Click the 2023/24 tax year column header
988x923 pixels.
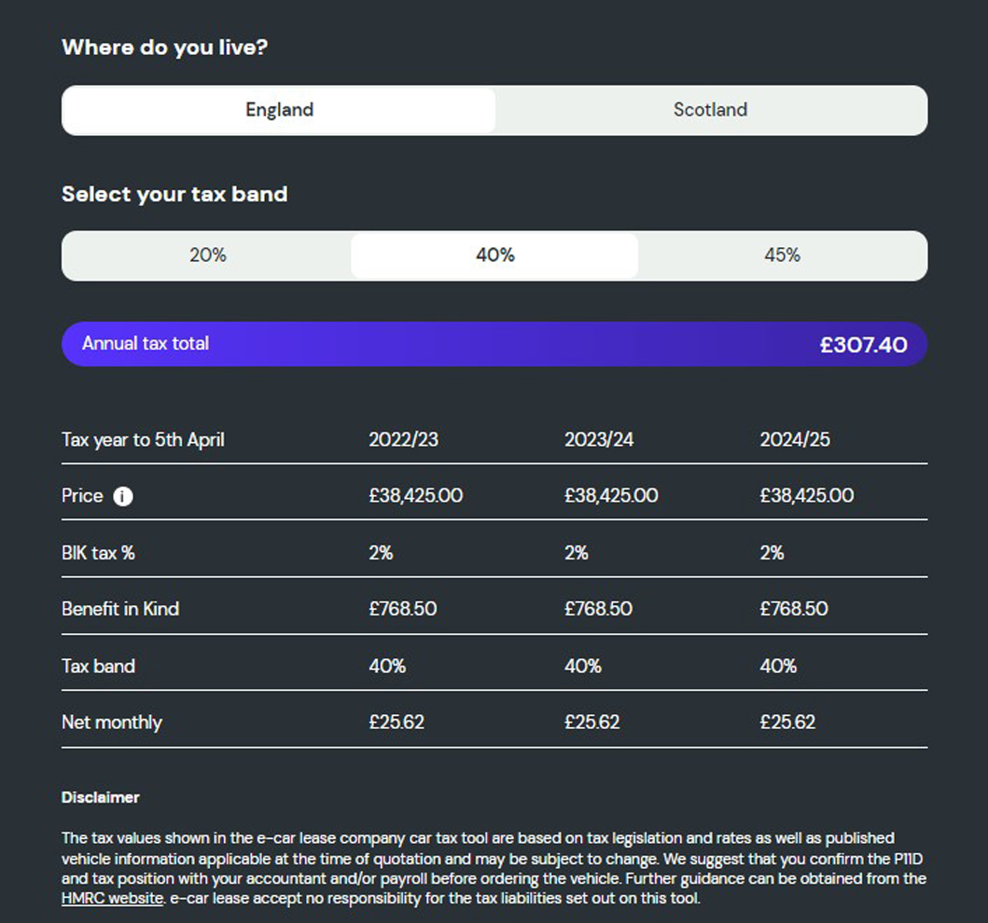(x=599, y=439)
